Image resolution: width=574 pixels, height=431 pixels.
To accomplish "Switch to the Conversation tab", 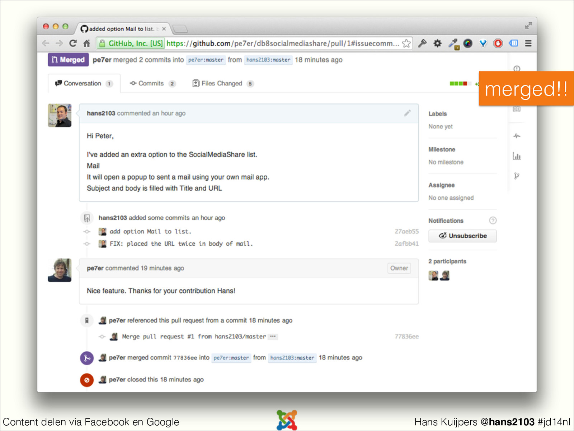I will (84, 83).
